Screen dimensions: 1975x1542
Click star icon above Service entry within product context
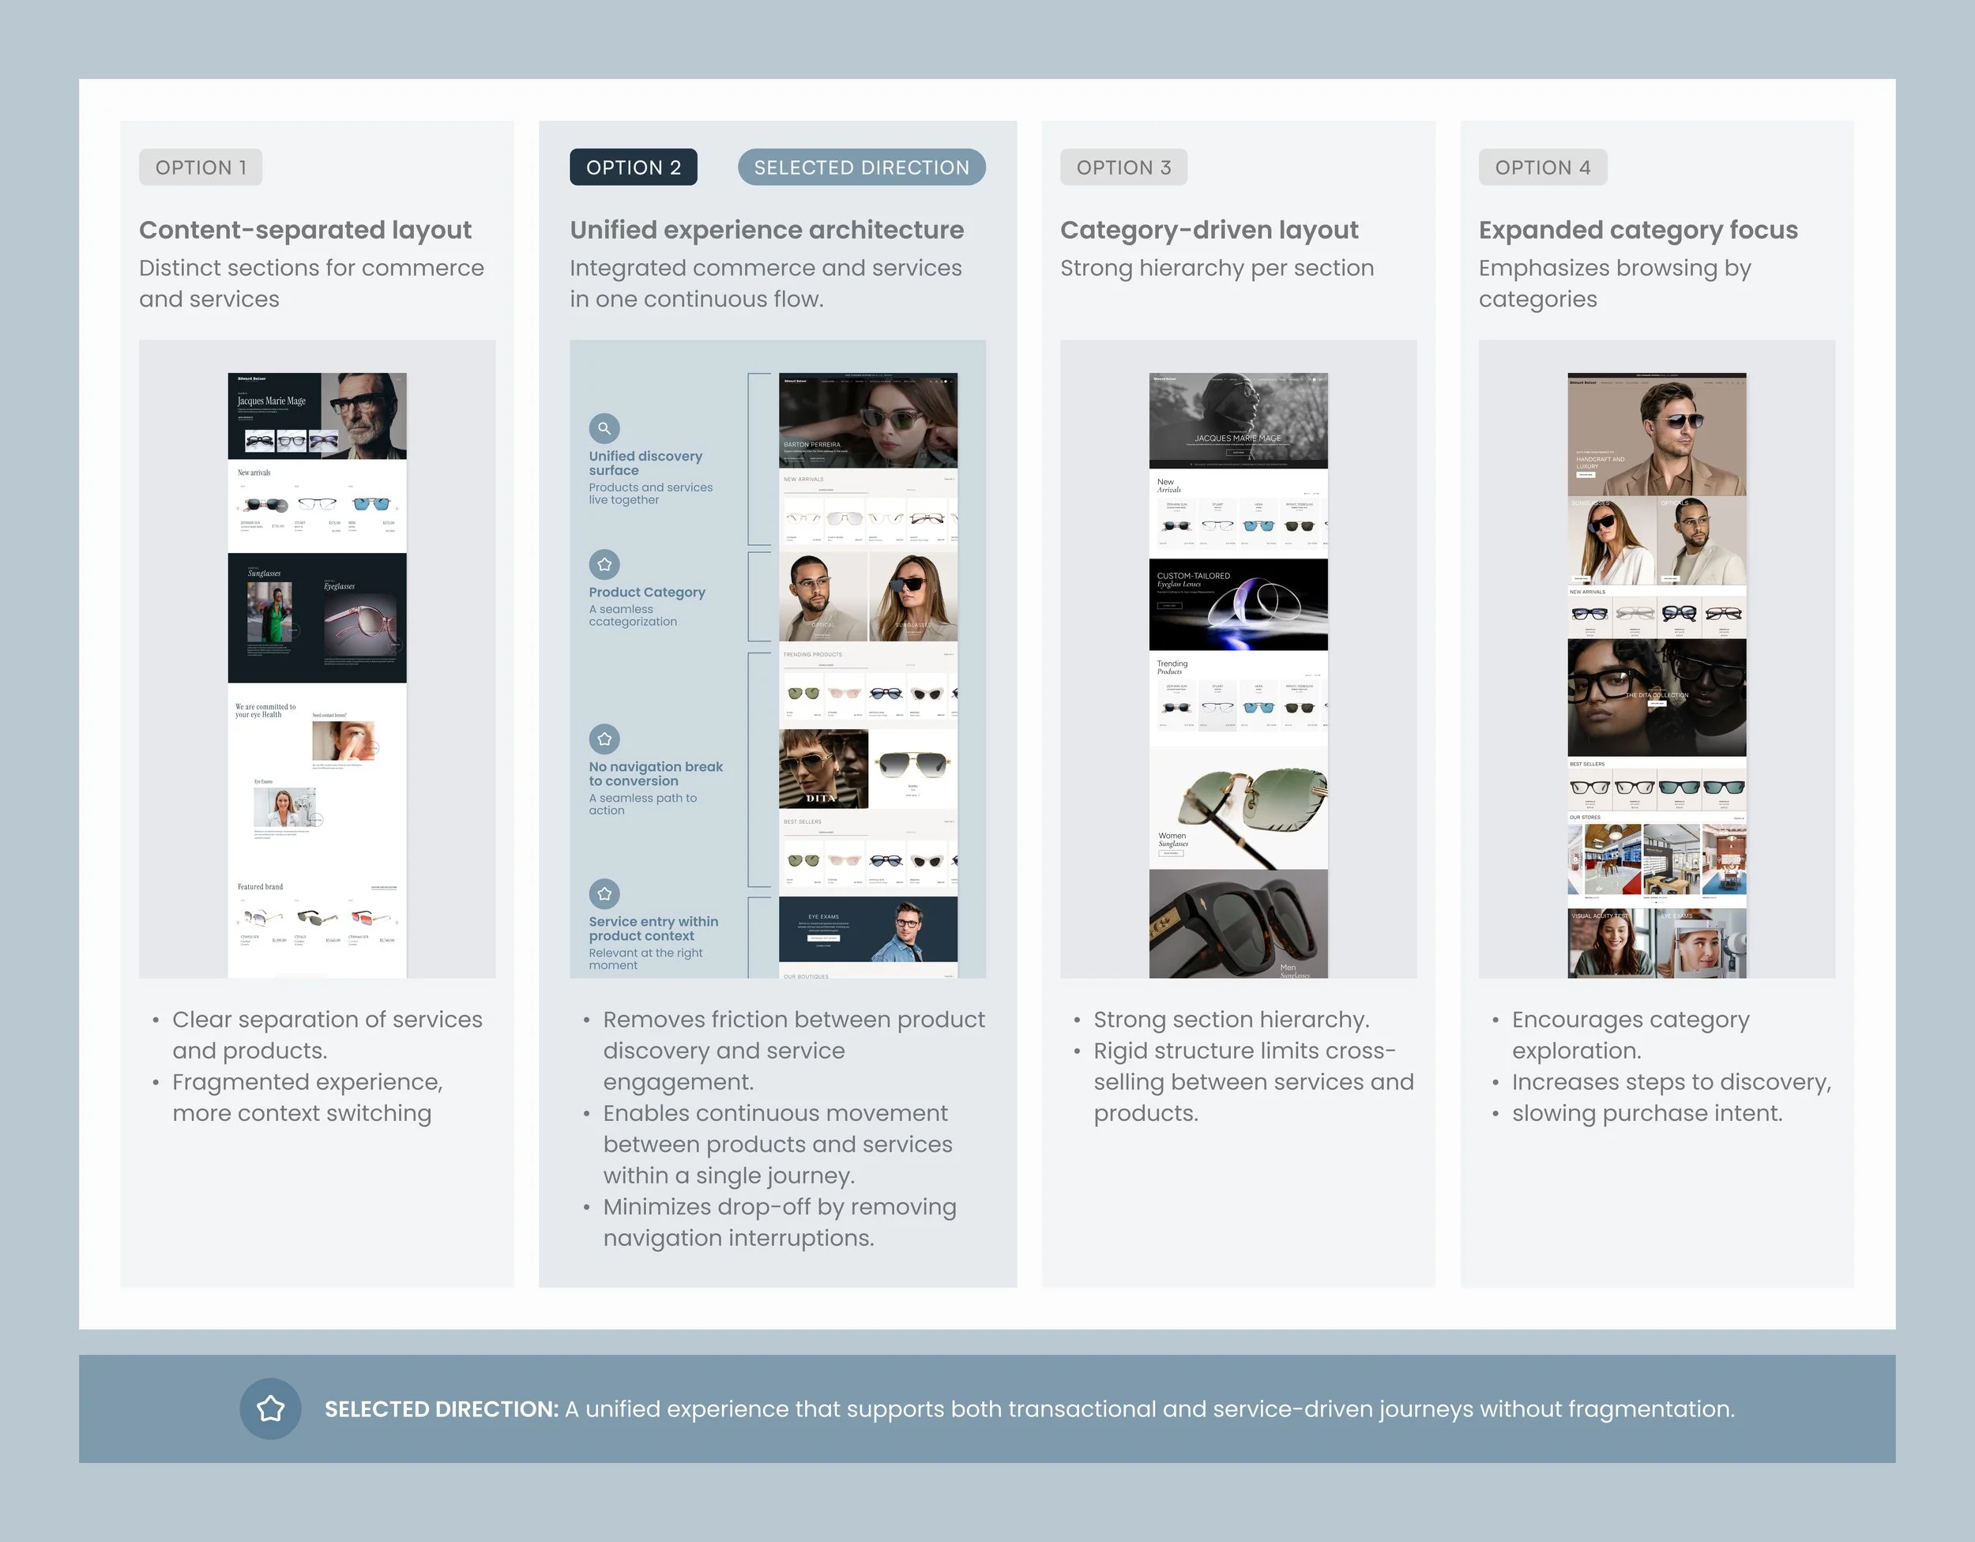tap(604, 893)
